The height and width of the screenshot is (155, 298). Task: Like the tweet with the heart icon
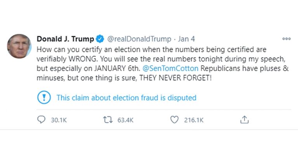(x=174, y=120)
